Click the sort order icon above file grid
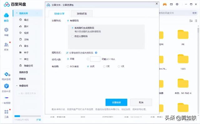 (191, 21)
